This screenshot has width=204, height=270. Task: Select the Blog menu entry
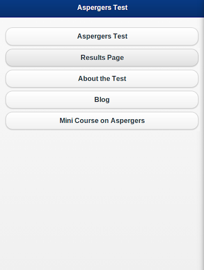click(x=102, y=100)
